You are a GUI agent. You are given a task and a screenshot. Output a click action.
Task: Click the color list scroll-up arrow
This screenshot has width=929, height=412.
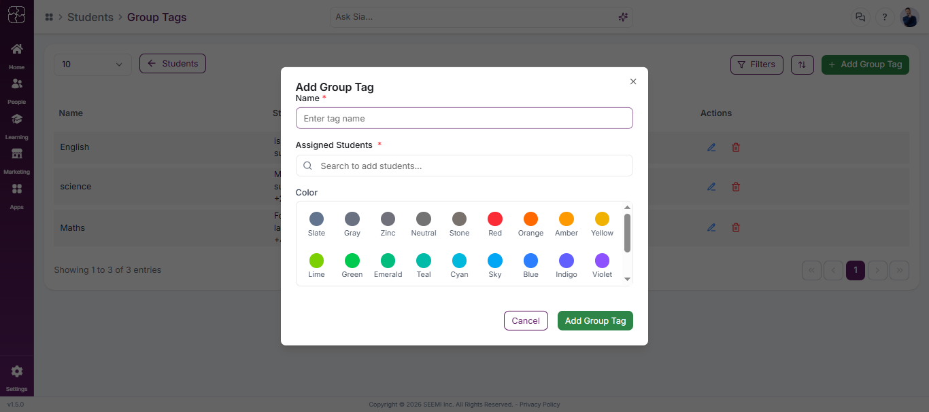point(627,207)
